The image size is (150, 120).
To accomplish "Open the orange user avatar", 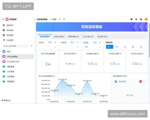I will tap(146, 19).
